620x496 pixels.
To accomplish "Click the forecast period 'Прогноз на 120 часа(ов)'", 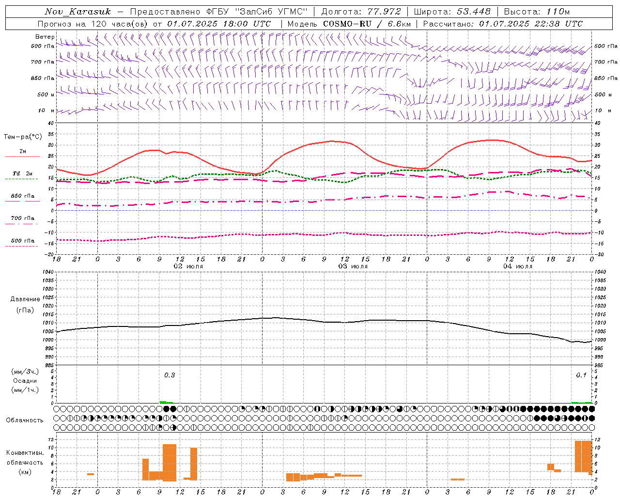I will 93,24.
